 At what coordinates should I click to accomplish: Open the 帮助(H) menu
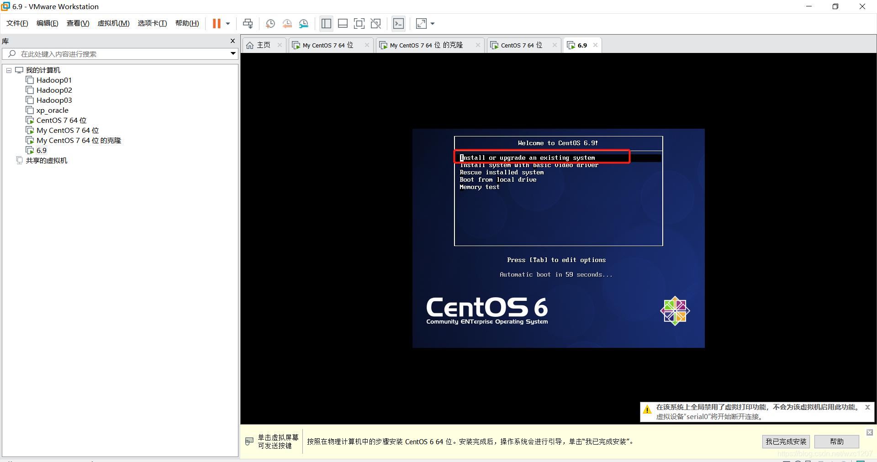pos(187,23)
